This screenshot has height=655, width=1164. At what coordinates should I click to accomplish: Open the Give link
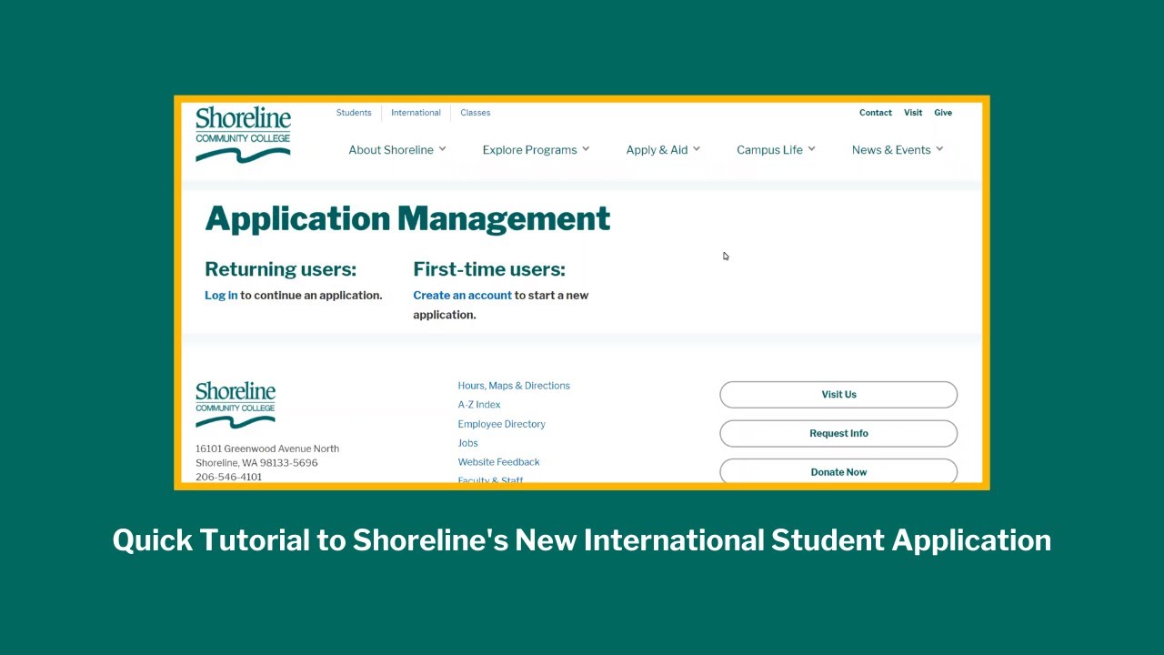point(943,113)
